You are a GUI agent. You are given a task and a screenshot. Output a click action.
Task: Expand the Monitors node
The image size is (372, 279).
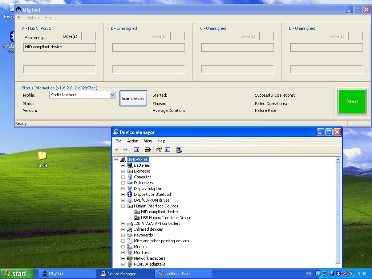point(123,252)
